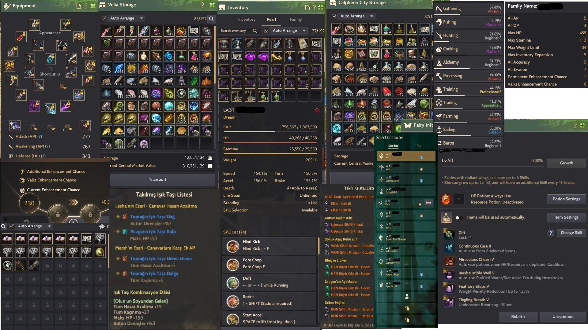The image size is (588, 330).
Task: Switch to the Family inventory tab
Action: [296, 19]
